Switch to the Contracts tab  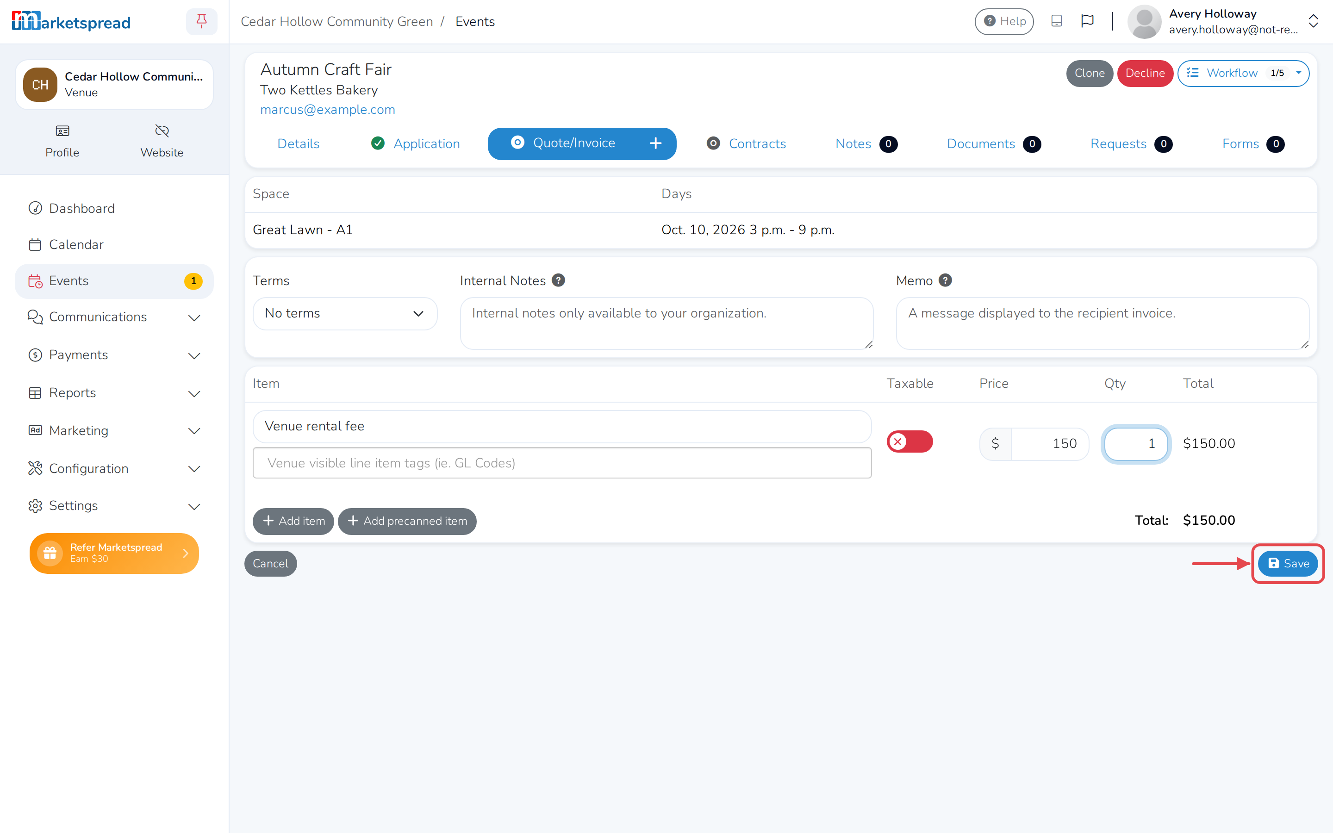747,144
